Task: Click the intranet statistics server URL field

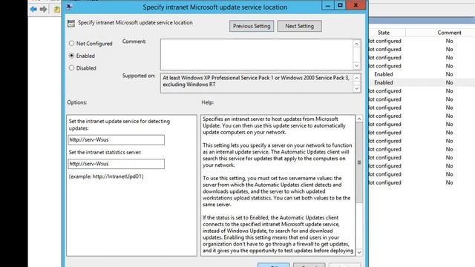Action: click(x=116, y=164)
